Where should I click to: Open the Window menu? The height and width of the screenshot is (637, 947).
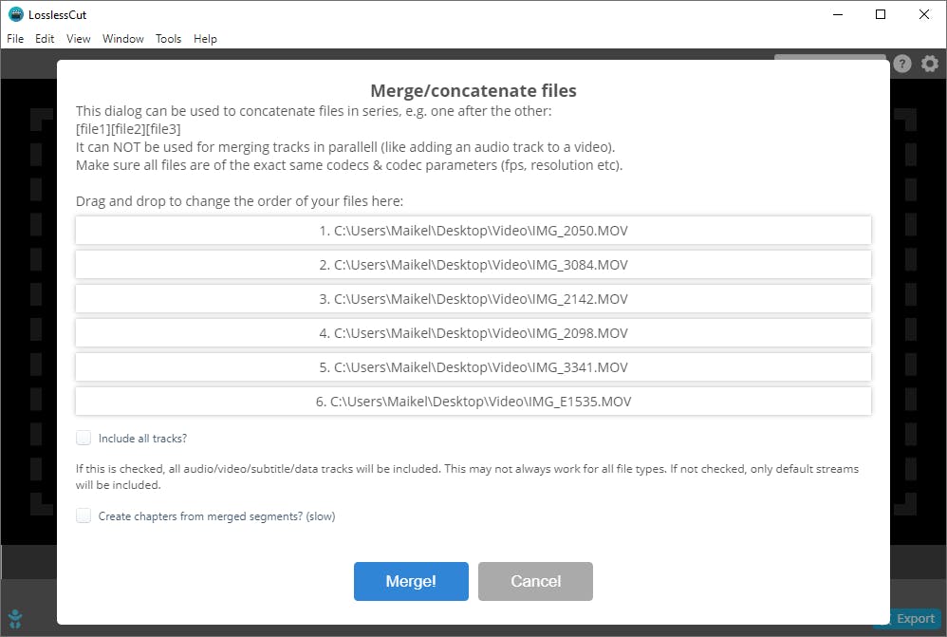pos(123,39)
